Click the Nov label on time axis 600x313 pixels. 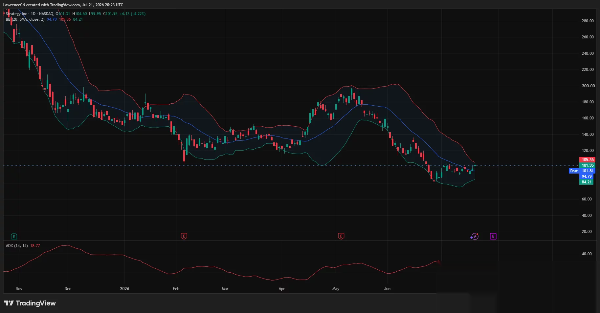click(x=19, y=289)
